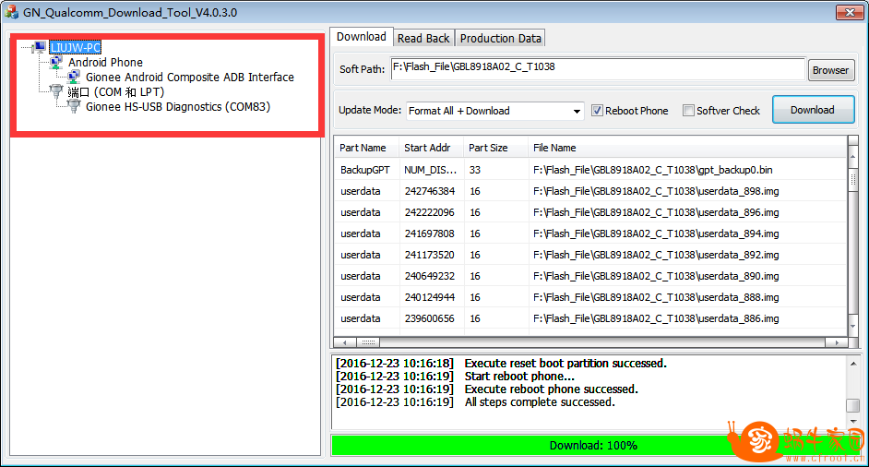This screenshot has width=869, height=467.
Task: Click log panel scroll up arrow
Action: [x=853, y=364]
